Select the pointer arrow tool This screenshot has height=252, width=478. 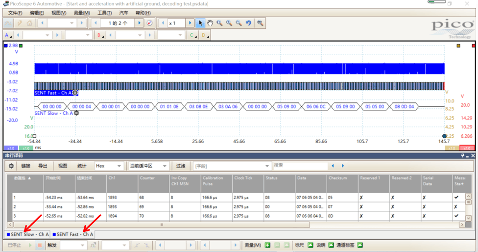pos(200,23)
